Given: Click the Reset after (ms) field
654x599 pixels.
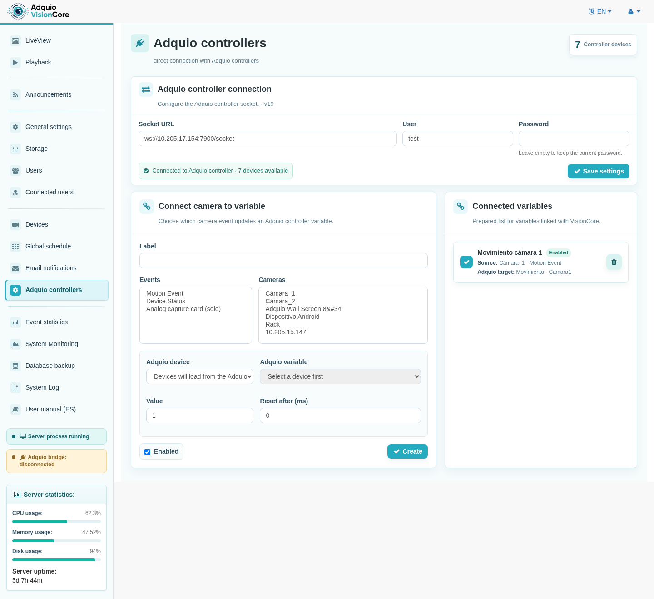Looking at the screenshot, I should [x=340, y=416].
